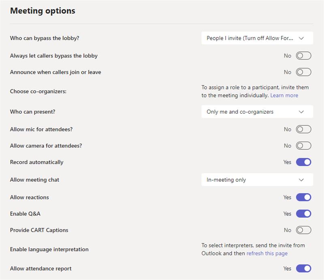Click the 'Meeting options' heading
This screenshot has height=280, width=324.
pyautogui.click(x=43, y=11)
